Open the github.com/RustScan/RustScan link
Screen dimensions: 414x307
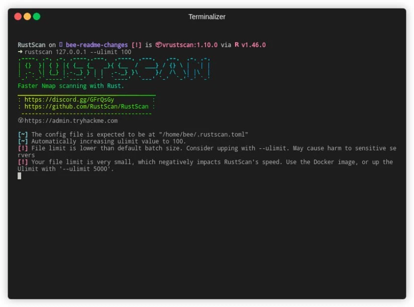point(86,107)
